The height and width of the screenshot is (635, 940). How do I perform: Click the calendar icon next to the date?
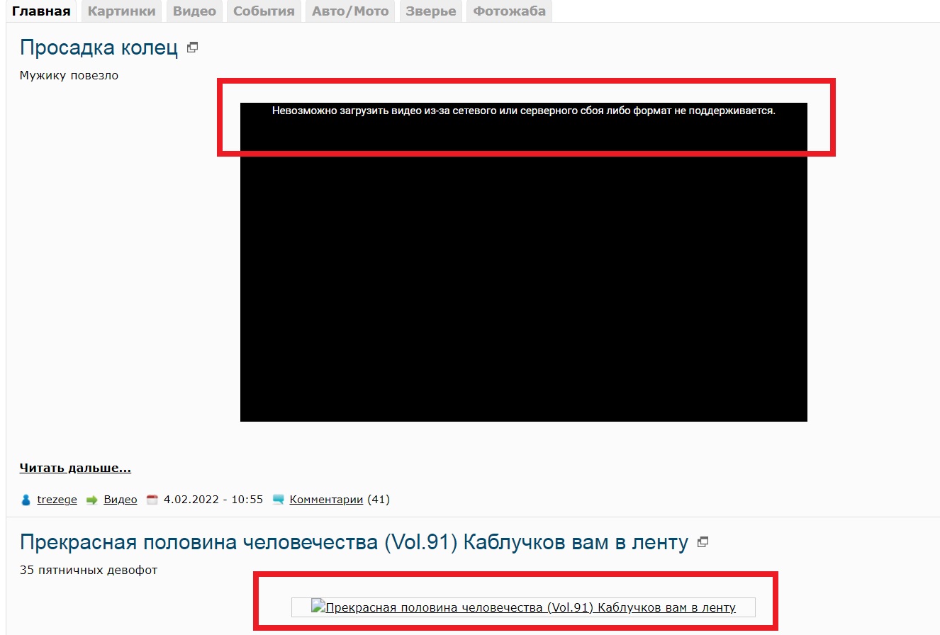(x=152, y=500)
